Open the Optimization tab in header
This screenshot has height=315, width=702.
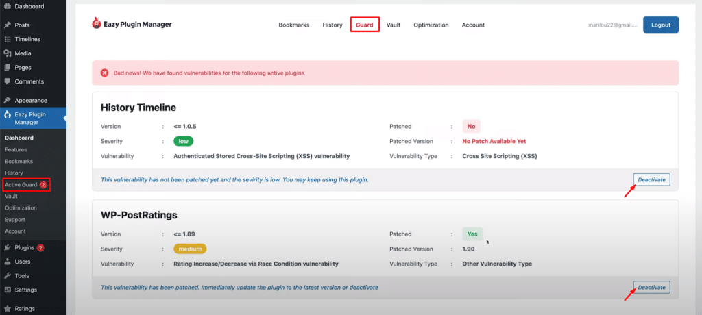[x=431, y=25]
